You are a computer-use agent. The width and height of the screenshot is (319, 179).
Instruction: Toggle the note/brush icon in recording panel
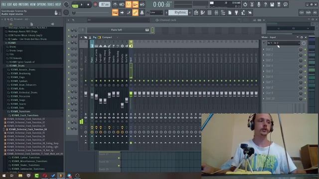tap(129, 12)
